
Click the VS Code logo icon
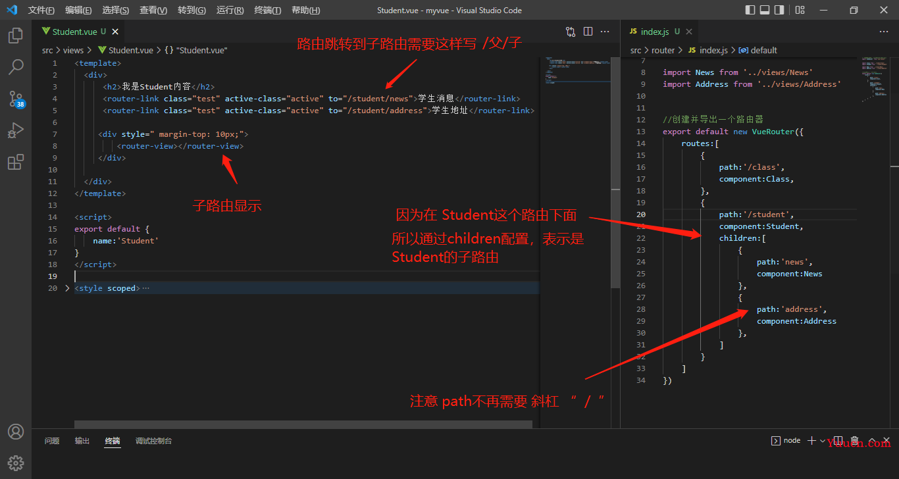coord(11,10)
